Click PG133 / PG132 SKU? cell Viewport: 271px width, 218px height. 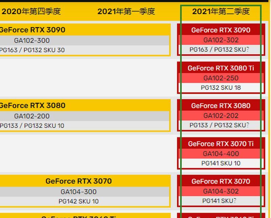[219, 125]
